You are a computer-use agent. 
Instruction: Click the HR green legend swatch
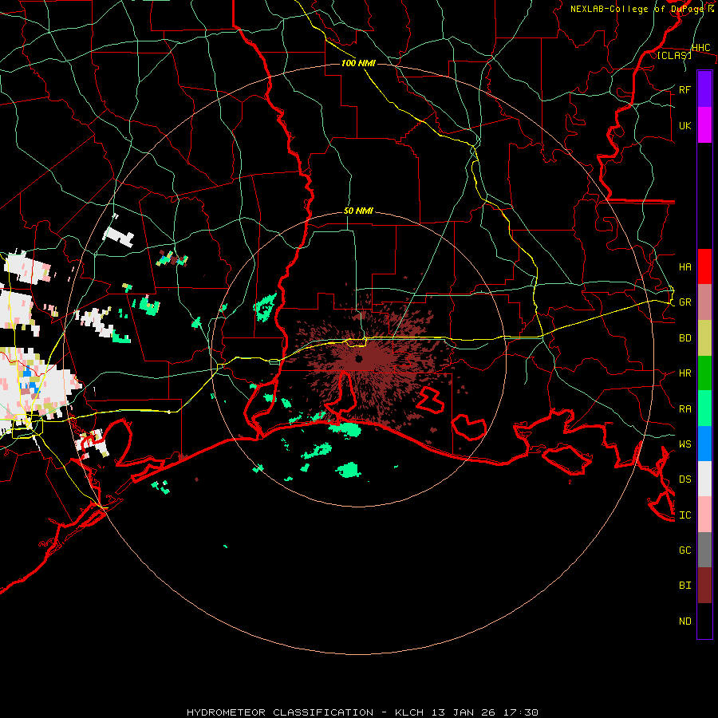[x=704, y=373]
